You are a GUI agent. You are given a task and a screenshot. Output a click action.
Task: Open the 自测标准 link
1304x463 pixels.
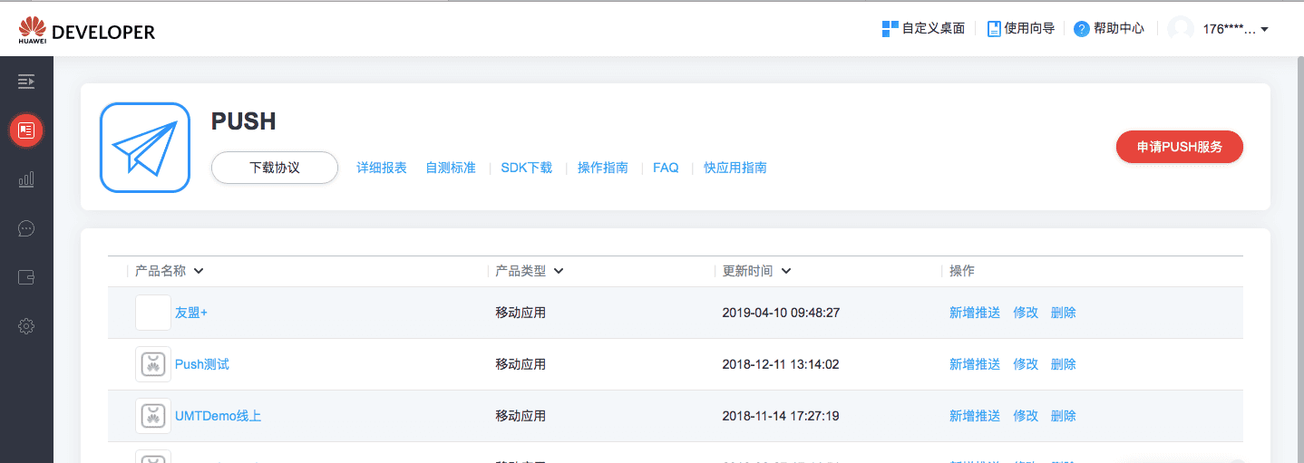451,168
